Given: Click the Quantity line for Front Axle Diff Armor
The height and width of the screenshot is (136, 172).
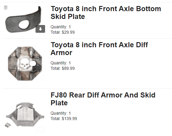Looking at the screenshot, I should pyautogui.click(x=61, y=63).
